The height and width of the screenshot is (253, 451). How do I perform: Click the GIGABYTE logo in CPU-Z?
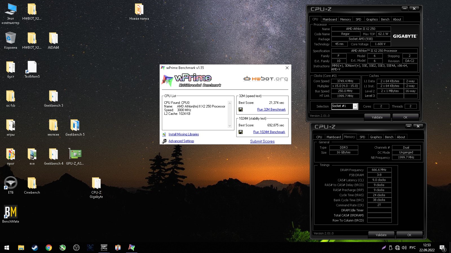click(405, 36)
